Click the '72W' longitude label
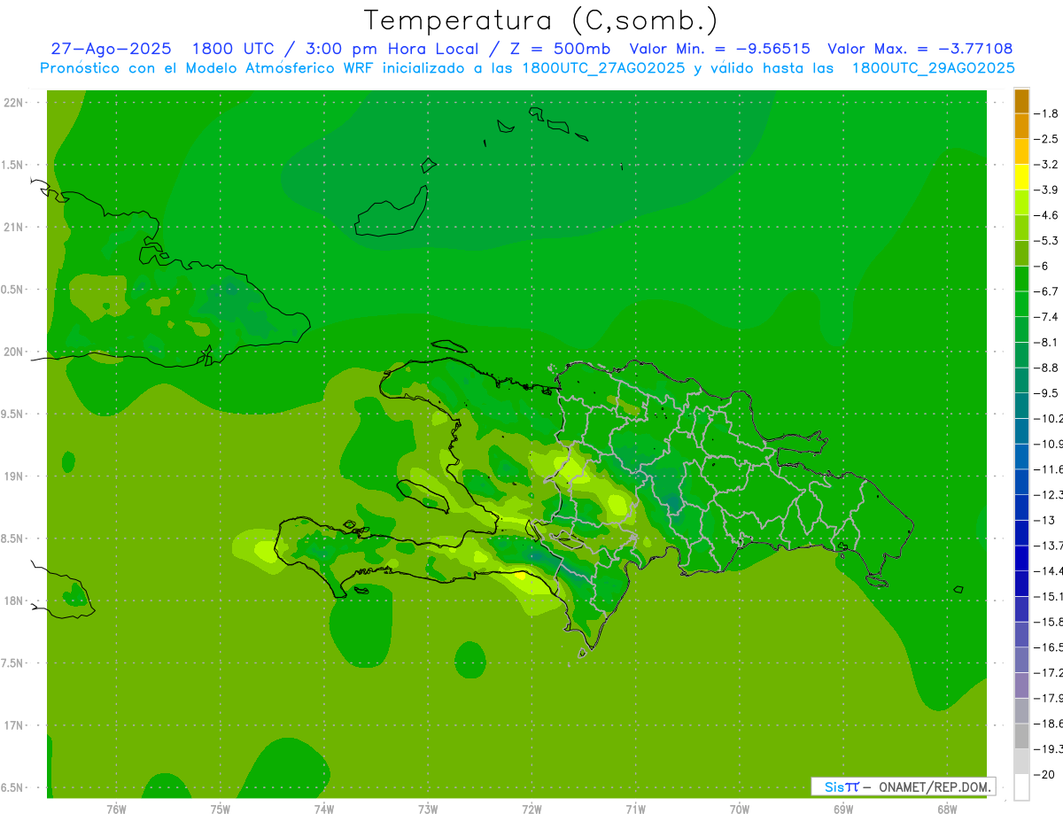The width and height of the screenshot is (1063, 821). [x=531, y=808]
